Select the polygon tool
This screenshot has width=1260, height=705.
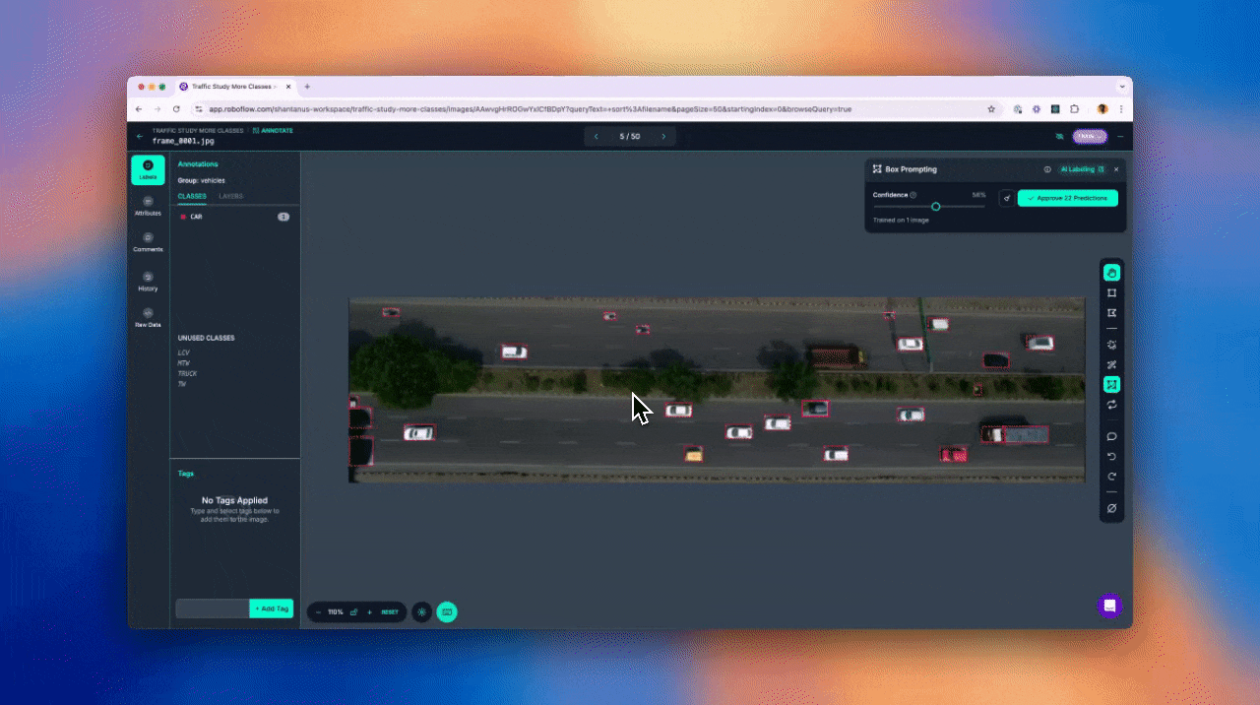tap(1111, 313)
